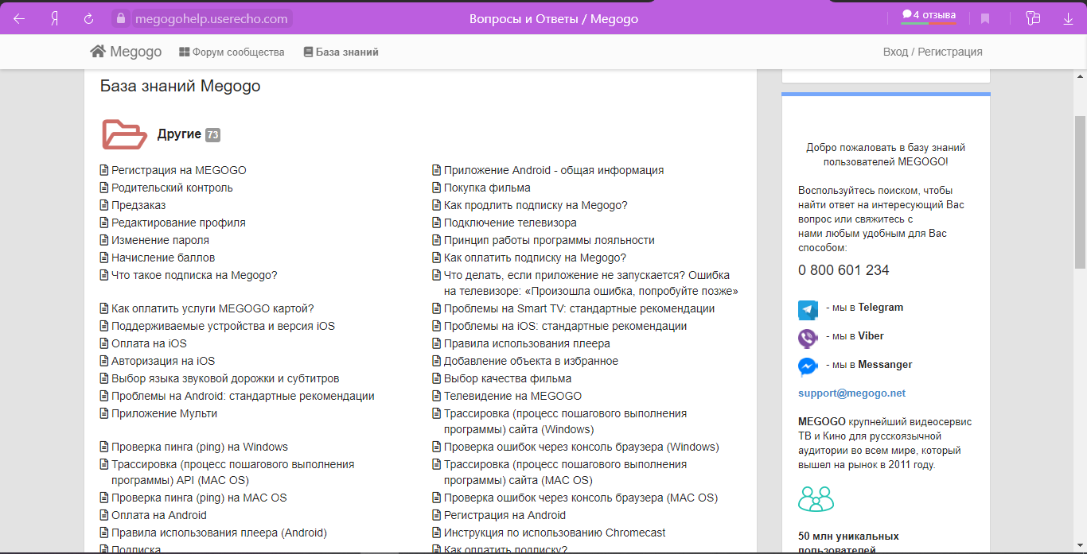Open 'Как оплатить услуги MEGOGO картой?'
This screenshot has height=554, width=1087.
click(212, 308)
